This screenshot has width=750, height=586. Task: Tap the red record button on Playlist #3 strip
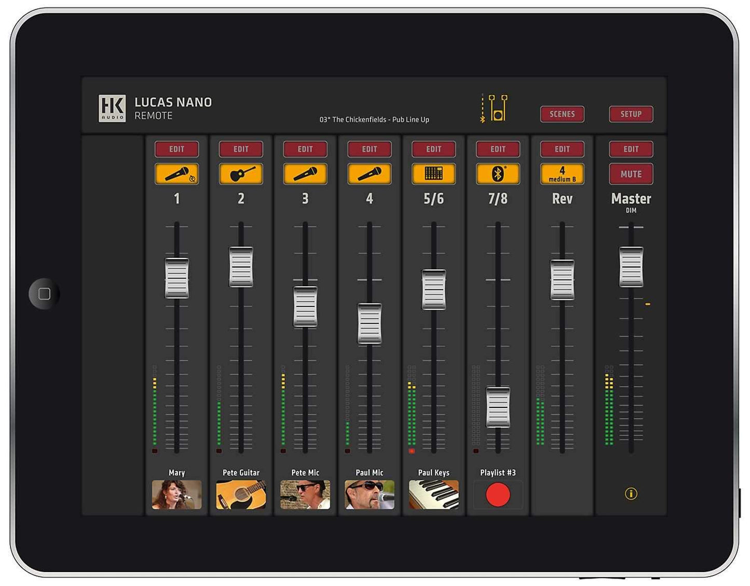498,494
